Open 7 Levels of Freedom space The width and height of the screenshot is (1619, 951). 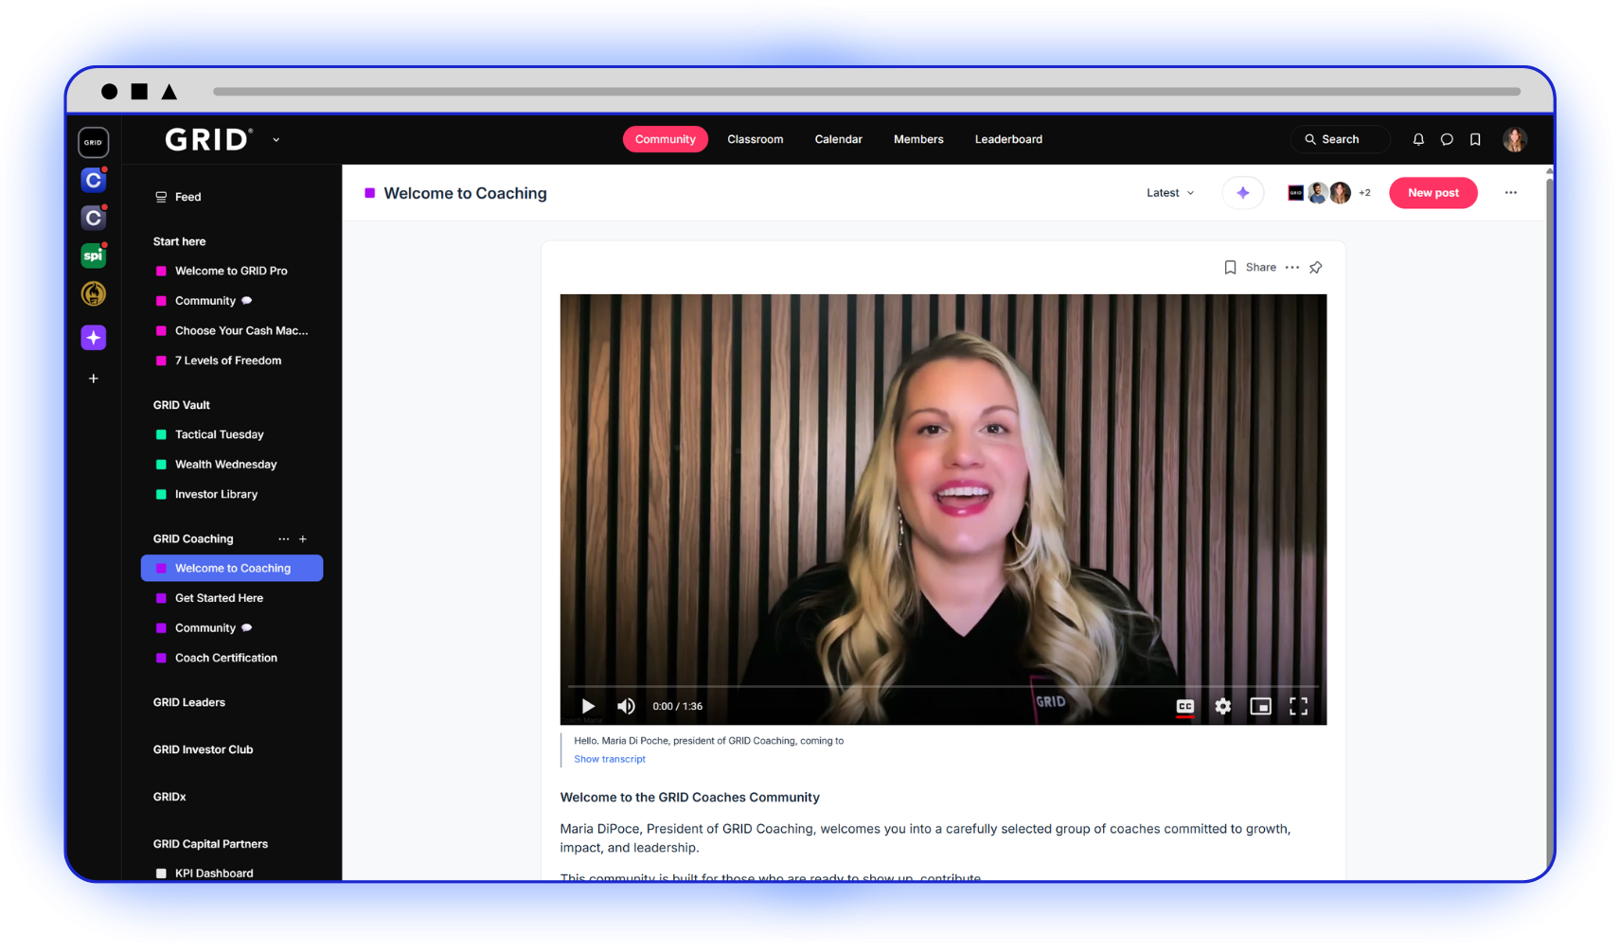[232, 361]
